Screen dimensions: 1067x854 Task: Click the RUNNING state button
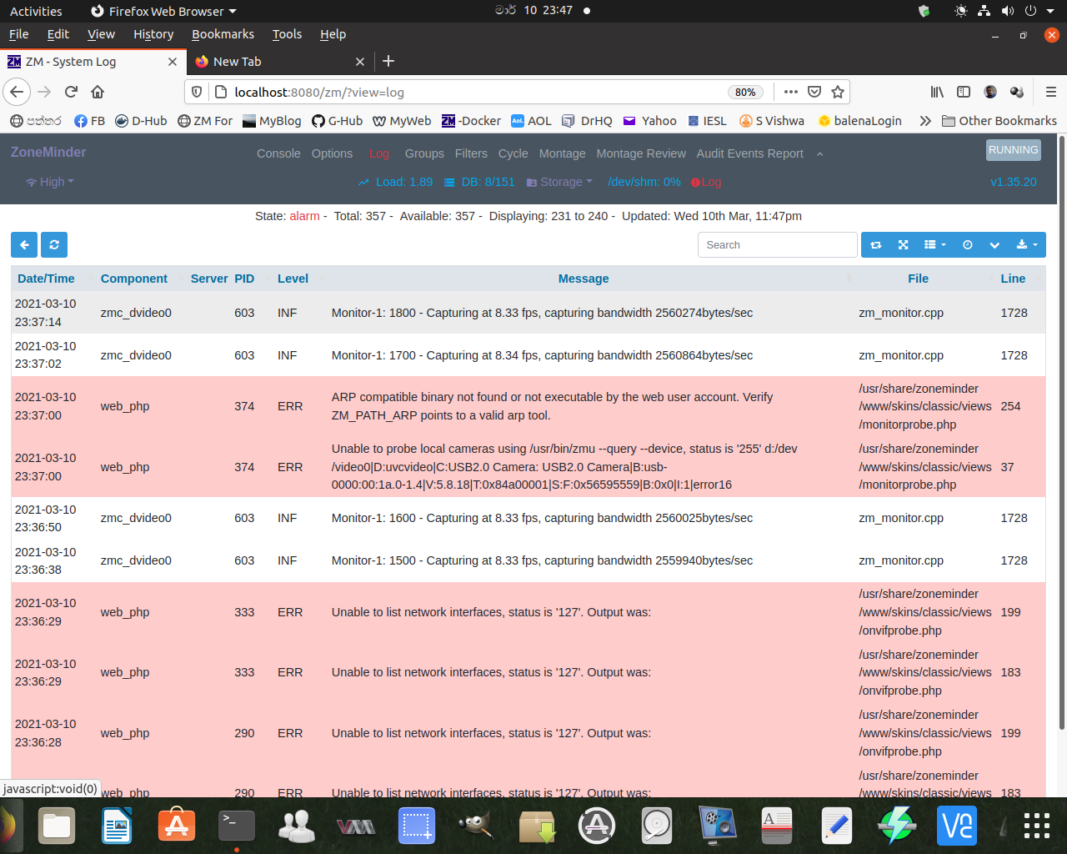click(1013, 150)
